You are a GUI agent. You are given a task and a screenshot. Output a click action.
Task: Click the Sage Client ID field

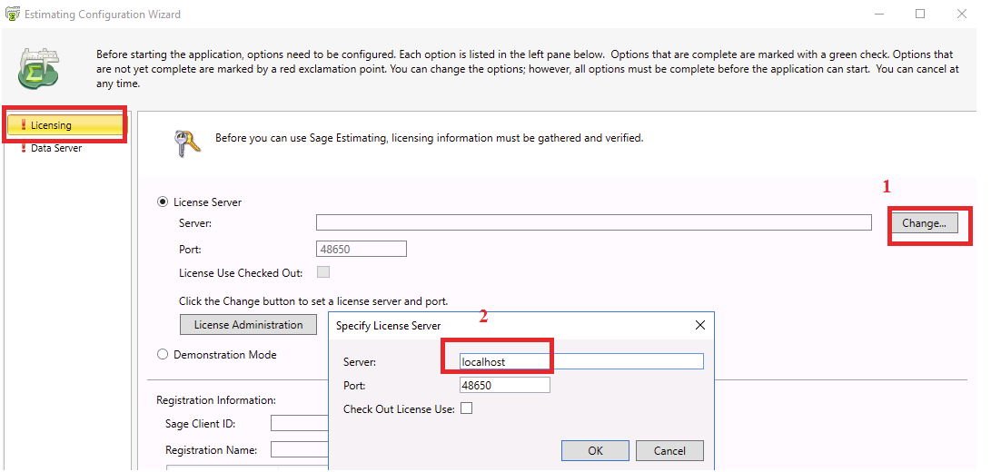coord(300,424)
